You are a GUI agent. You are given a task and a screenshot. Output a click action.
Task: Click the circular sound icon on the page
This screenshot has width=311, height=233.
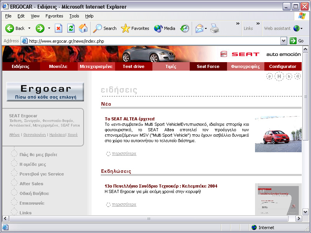coord(297,76)
